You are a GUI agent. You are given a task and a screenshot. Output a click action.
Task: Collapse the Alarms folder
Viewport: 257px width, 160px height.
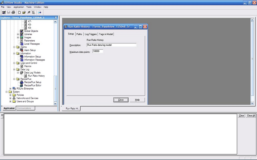click(14, 47)
